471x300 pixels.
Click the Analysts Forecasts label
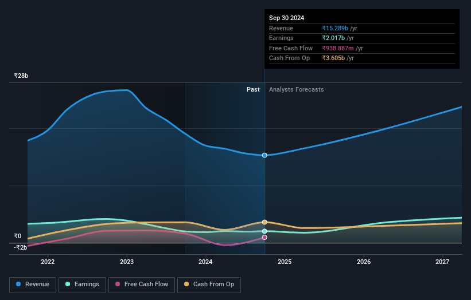tap(296, 89)
